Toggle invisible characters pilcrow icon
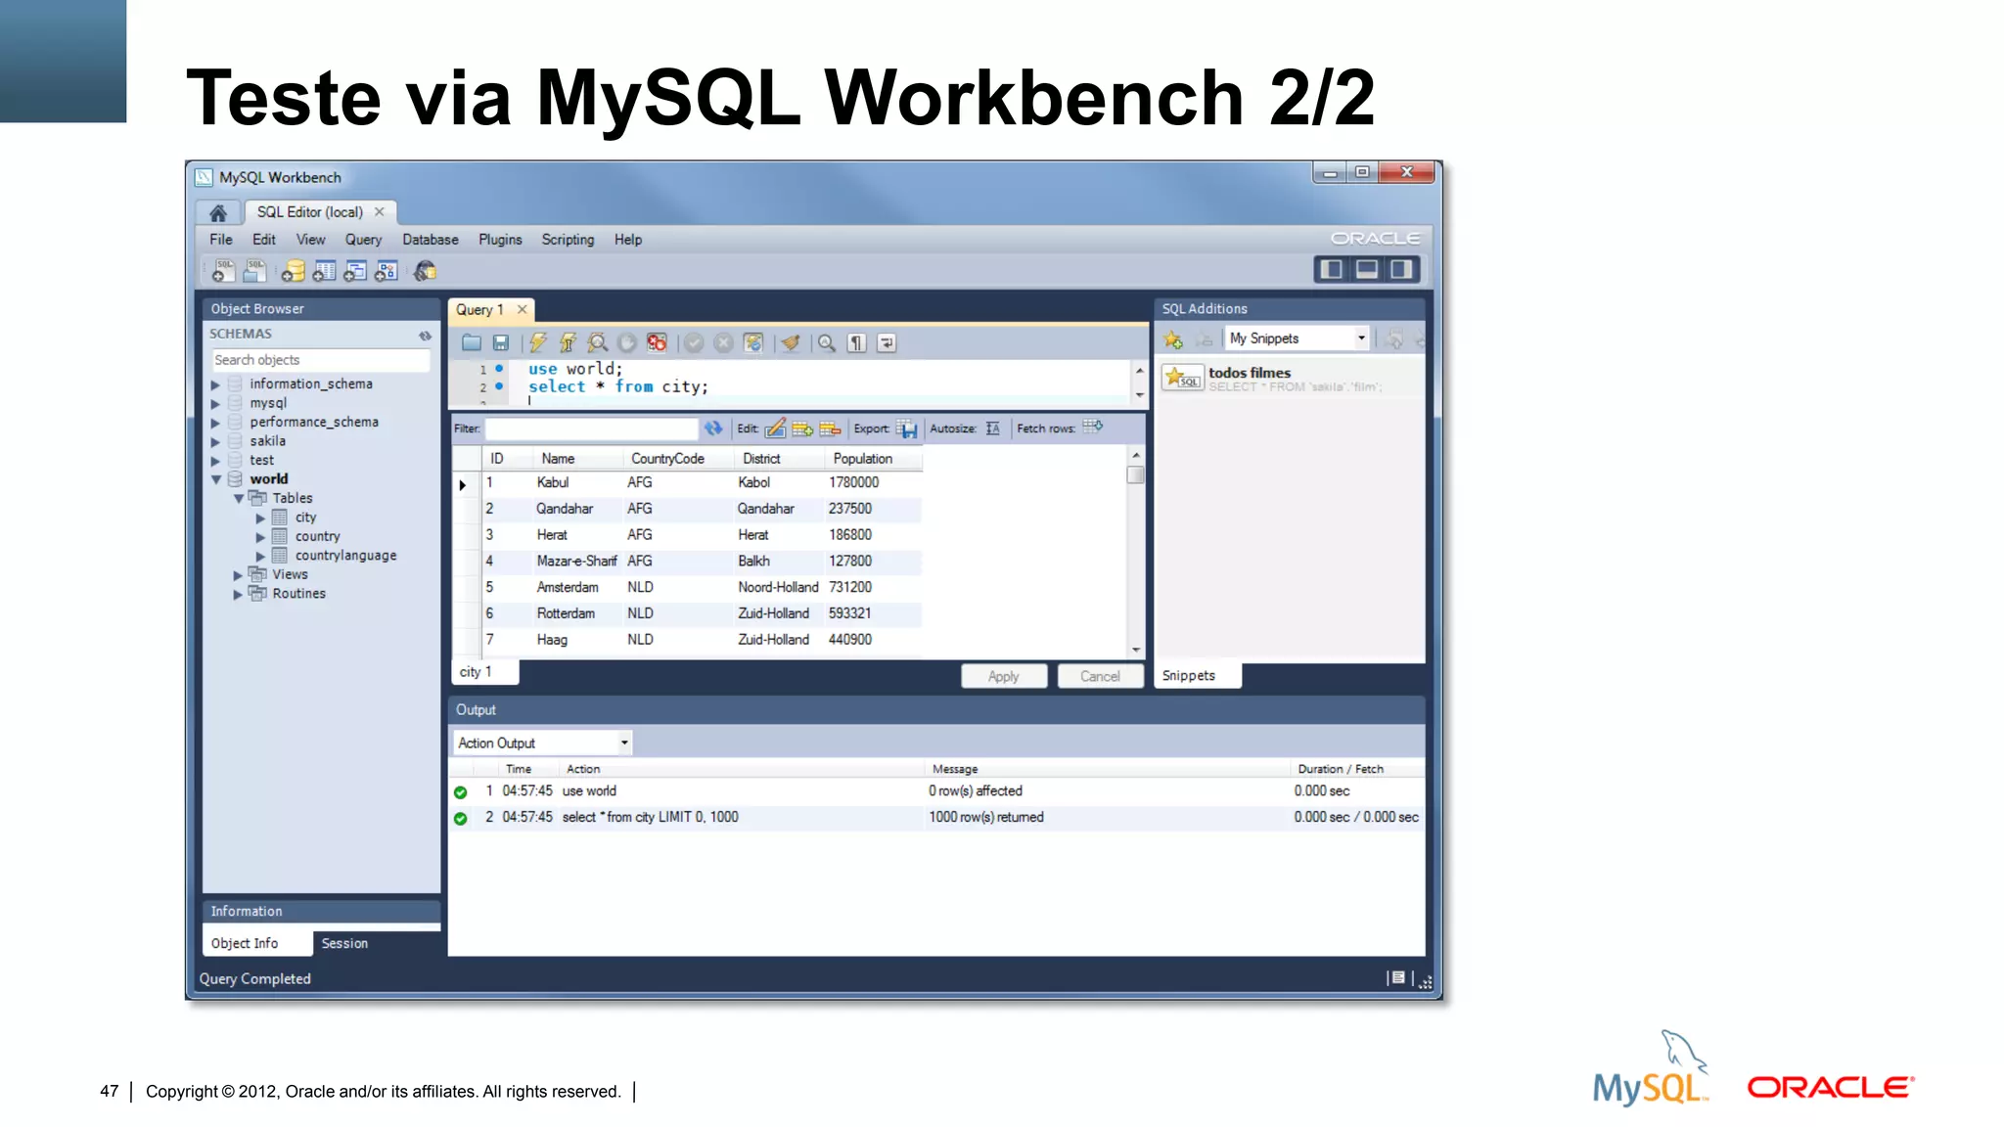The image size is (2004, 1127). [857, 342]
